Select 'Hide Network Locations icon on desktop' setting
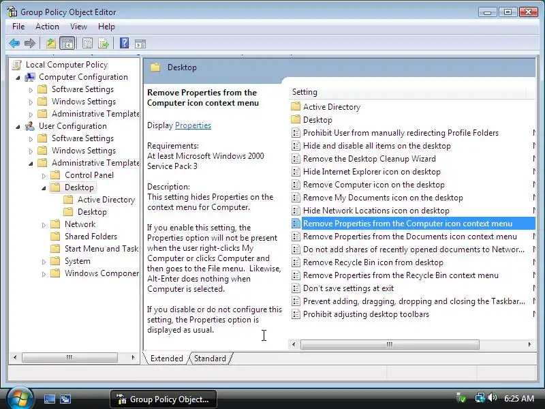The width and height of the screenshot is (545, 409). (376, 211)
